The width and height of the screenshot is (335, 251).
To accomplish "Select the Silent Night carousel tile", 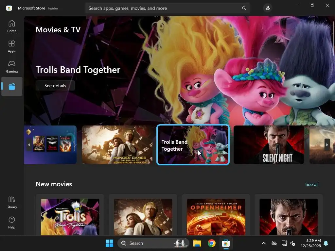I will pyautogui.click(x=269, y=145).
